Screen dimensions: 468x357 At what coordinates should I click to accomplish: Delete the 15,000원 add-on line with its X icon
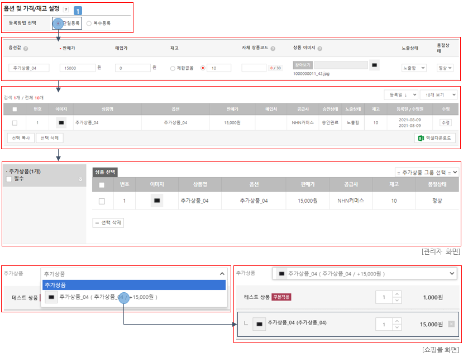tap(451, 324)
